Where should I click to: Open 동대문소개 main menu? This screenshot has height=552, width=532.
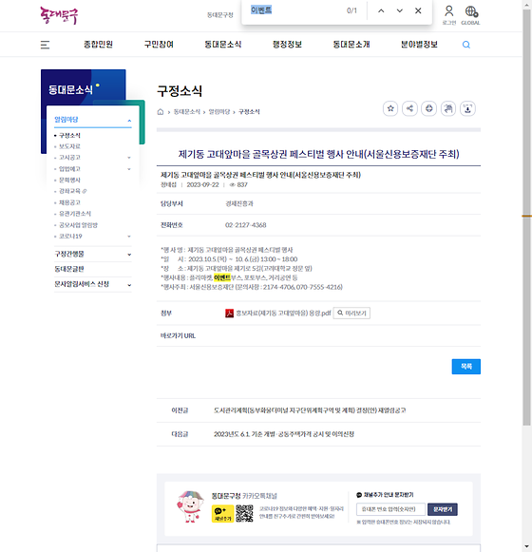351,45
